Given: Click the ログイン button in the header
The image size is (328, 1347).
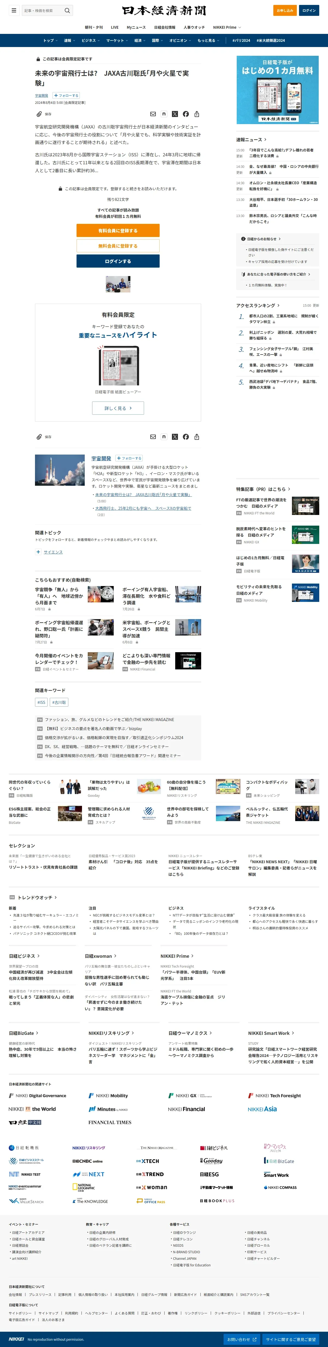Looking at the screenshot, I should click(x=309, y=10).
